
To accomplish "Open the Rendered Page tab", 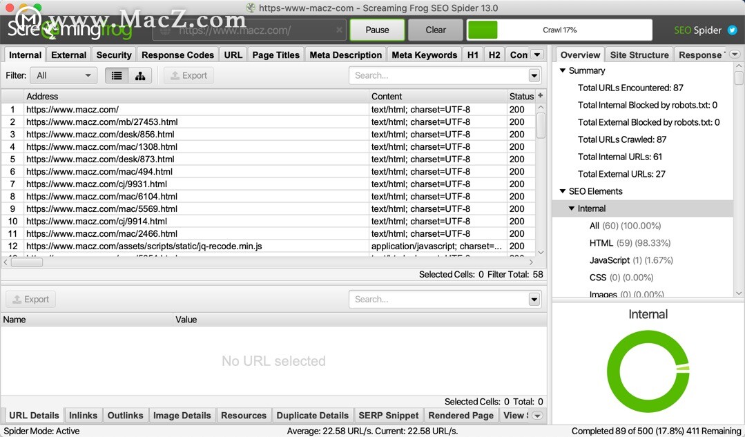I will [x=461, y=415].
